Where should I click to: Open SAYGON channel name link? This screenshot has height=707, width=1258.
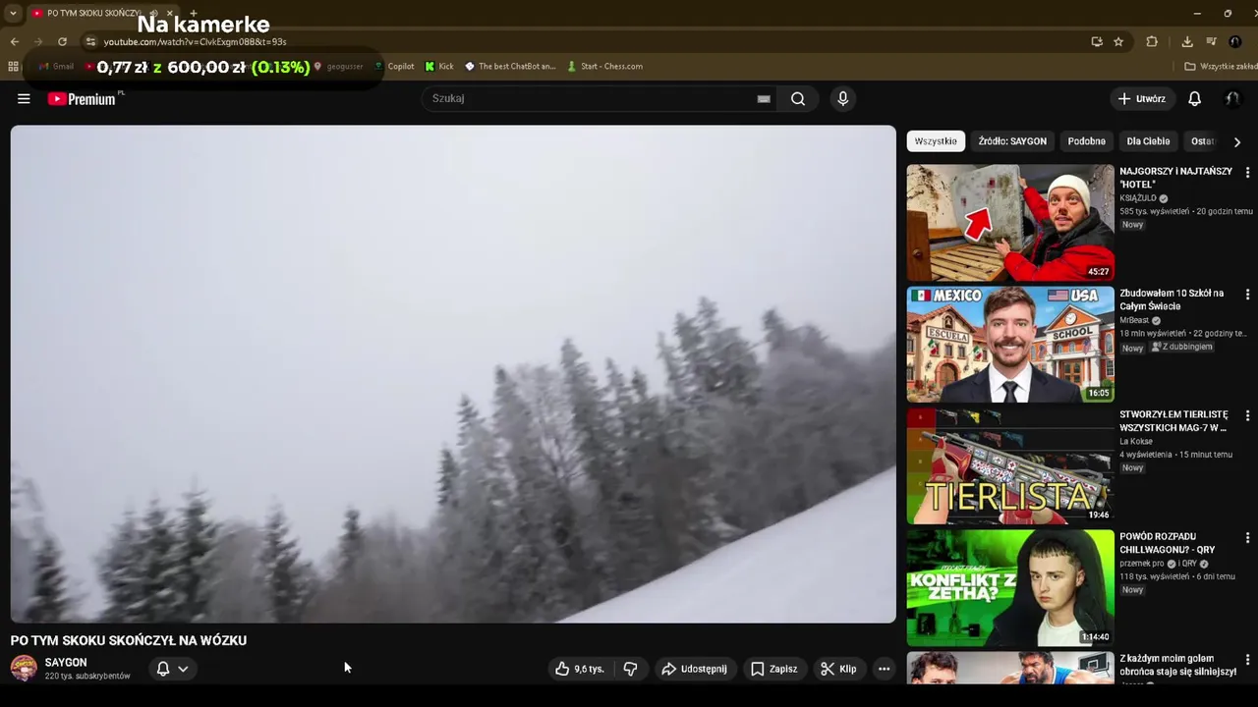click(66, 663)
